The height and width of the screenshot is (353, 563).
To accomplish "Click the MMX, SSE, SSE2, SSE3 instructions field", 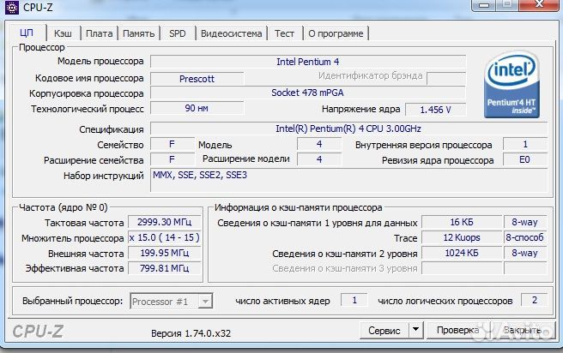I will click(348, 180).
